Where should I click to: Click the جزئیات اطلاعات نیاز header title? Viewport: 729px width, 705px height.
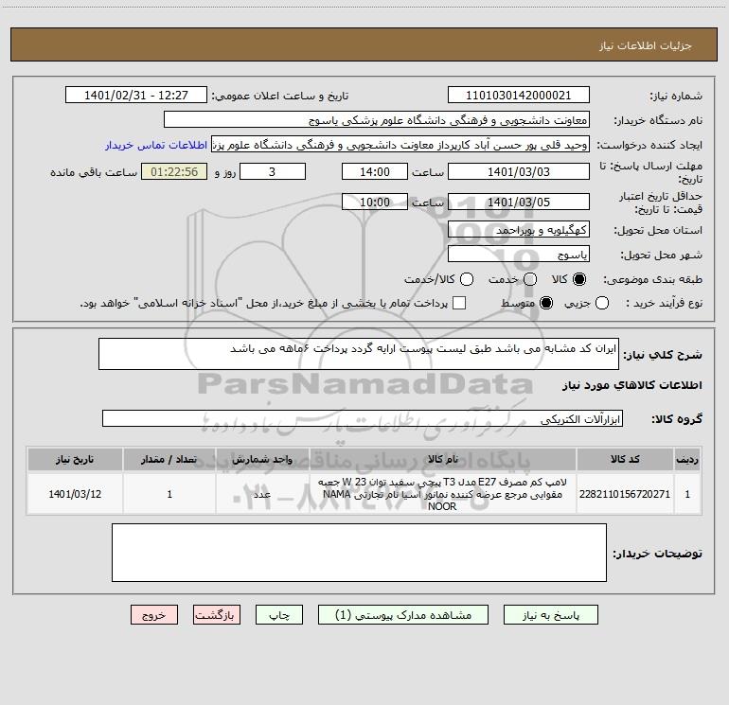646,45
